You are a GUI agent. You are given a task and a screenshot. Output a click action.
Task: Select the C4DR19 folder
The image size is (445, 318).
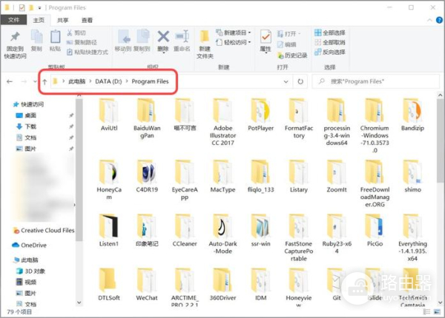pos(147,177)
